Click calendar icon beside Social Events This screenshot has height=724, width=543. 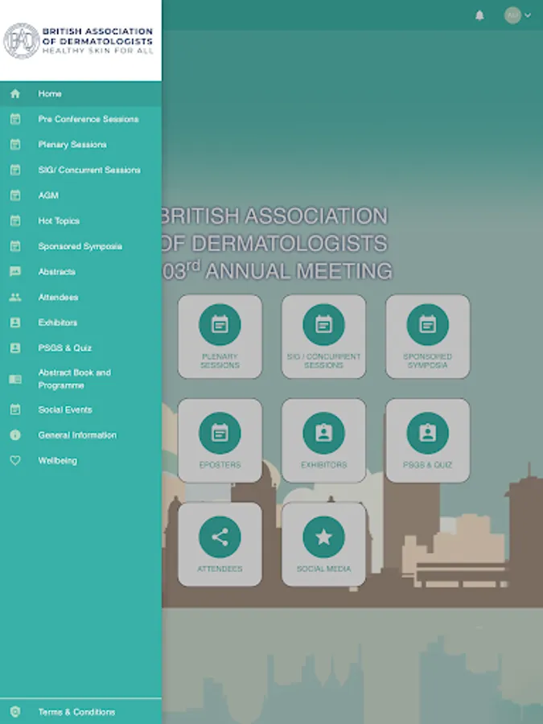(x=15, y=409)
